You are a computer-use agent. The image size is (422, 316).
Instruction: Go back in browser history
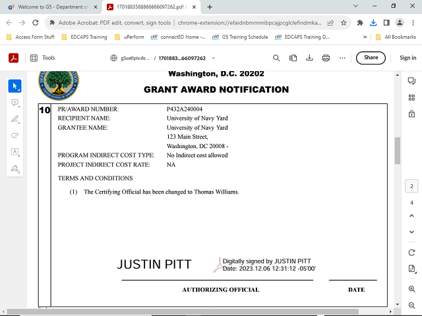[9, 23]
